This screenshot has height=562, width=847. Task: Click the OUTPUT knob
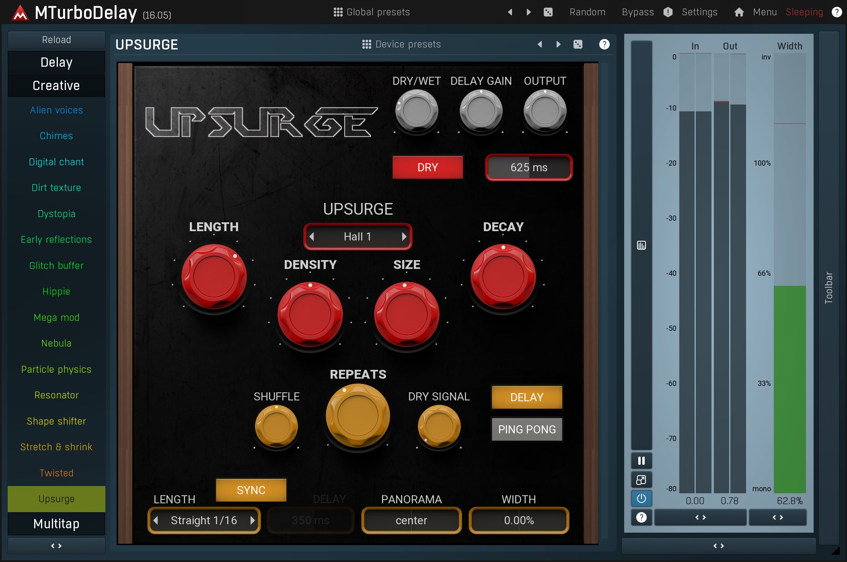pos(545,110)
